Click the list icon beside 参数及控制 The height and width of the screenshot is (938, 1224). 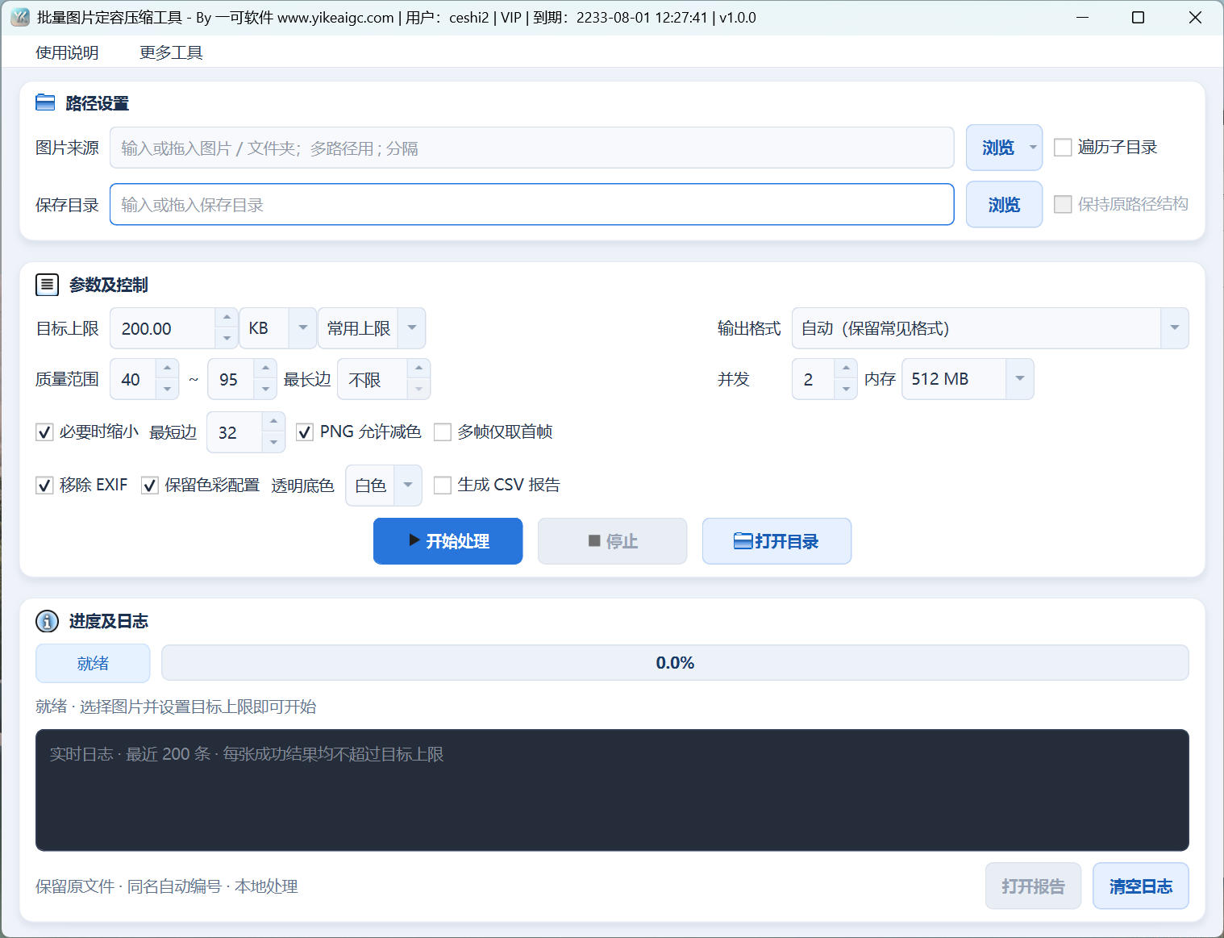(47, 285)
